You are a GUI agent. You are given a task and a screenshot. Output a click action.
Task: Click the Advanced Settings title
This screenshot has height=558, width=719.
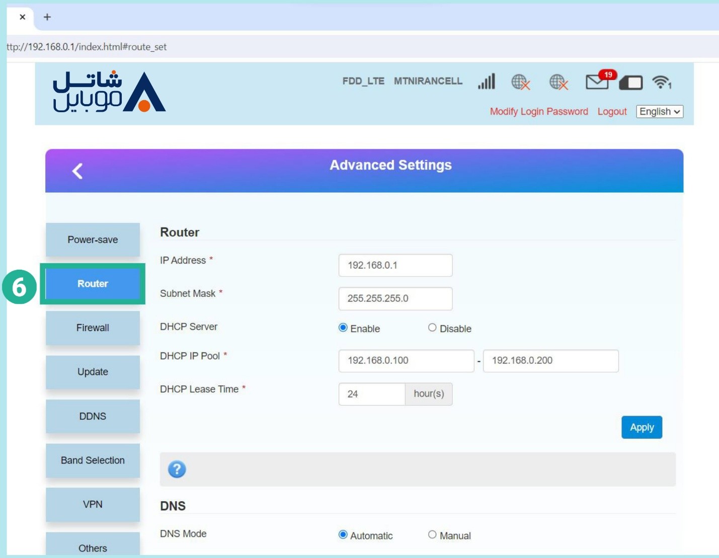click(x=390, y=165)
